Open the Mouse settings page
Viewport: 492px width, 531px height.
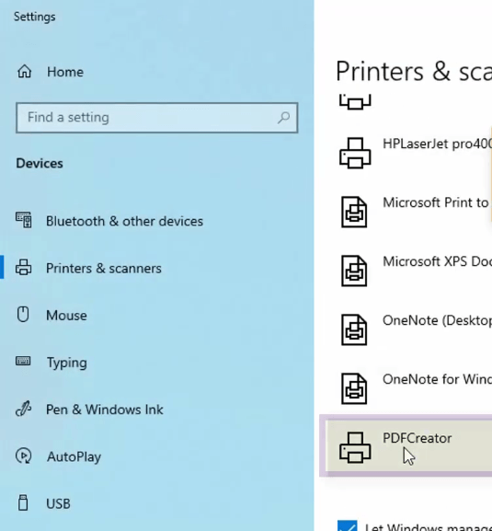click(x=66, y=316)
